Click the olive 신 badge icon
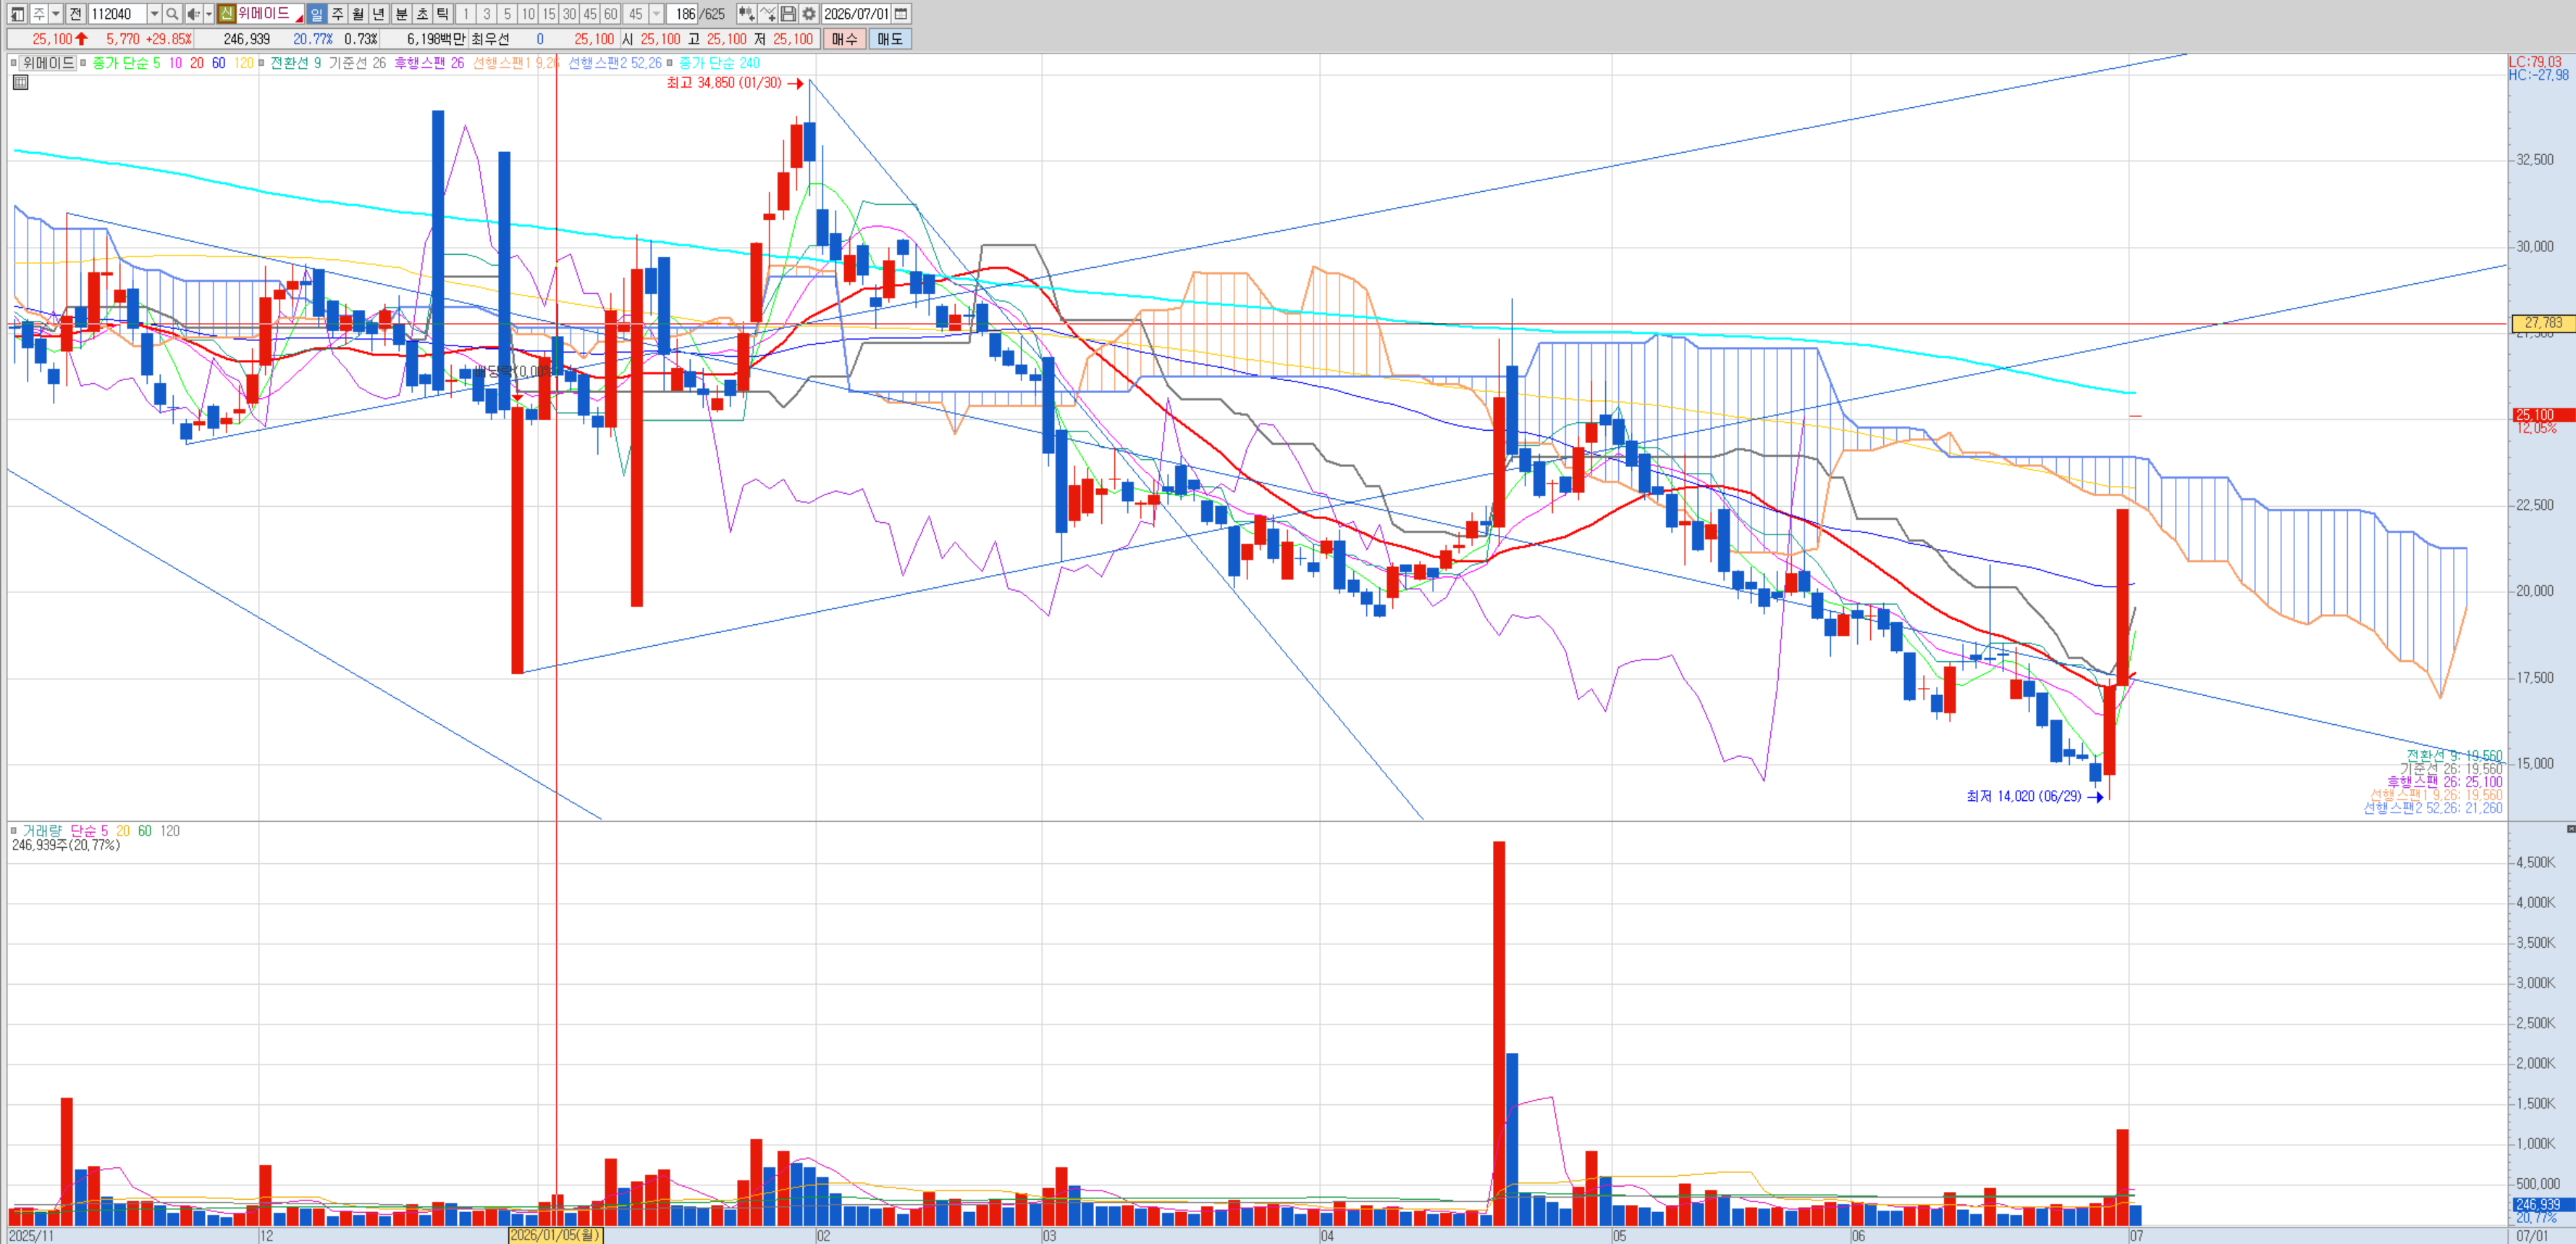 click(227, 14)
